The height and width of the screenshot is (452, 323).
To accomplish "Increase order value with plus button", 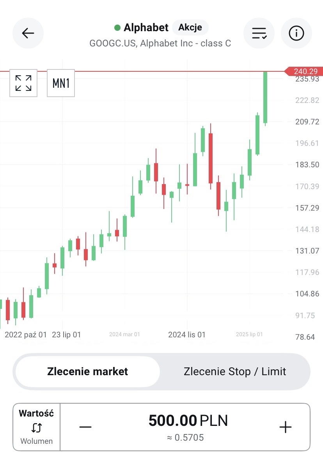I will [x=286, y=427].
